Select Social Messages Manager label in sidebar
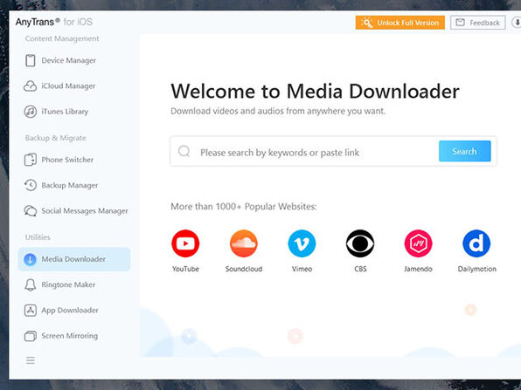The height and width of the screenshot is (390, 521). click(85, 211)
